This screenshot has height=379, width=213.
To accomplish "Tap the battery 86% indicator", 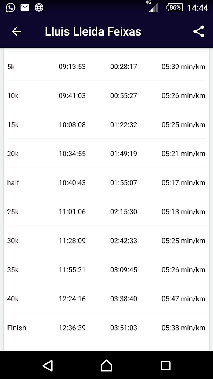I will coord(175,7).
